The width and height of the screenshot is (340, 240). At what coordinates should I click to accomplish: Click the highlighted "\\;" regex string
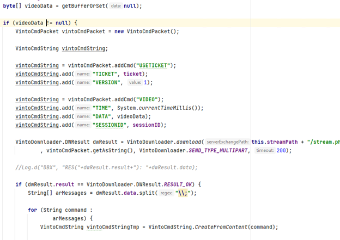183,193
